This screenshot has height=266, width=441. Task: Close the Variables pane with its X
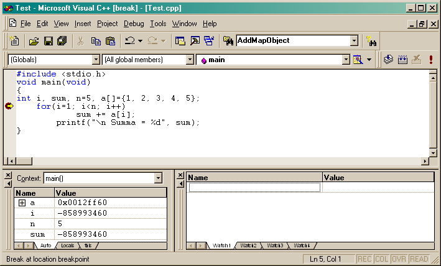pyautogui.click(x=8, y=175)
